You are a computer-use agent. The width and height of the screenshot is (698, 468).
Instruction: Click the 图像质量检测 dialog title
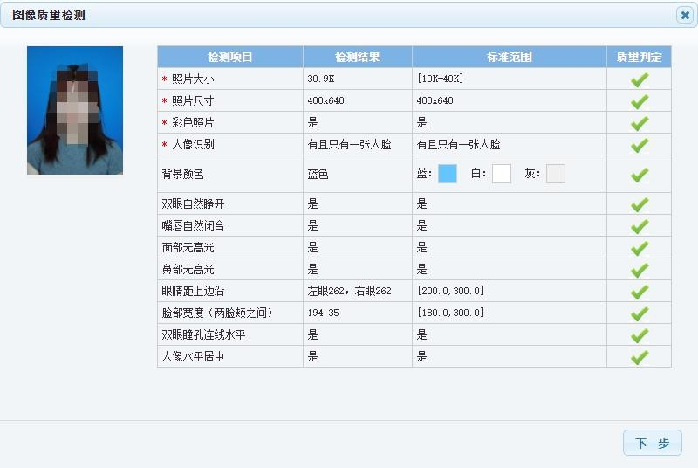coord(49,15)
